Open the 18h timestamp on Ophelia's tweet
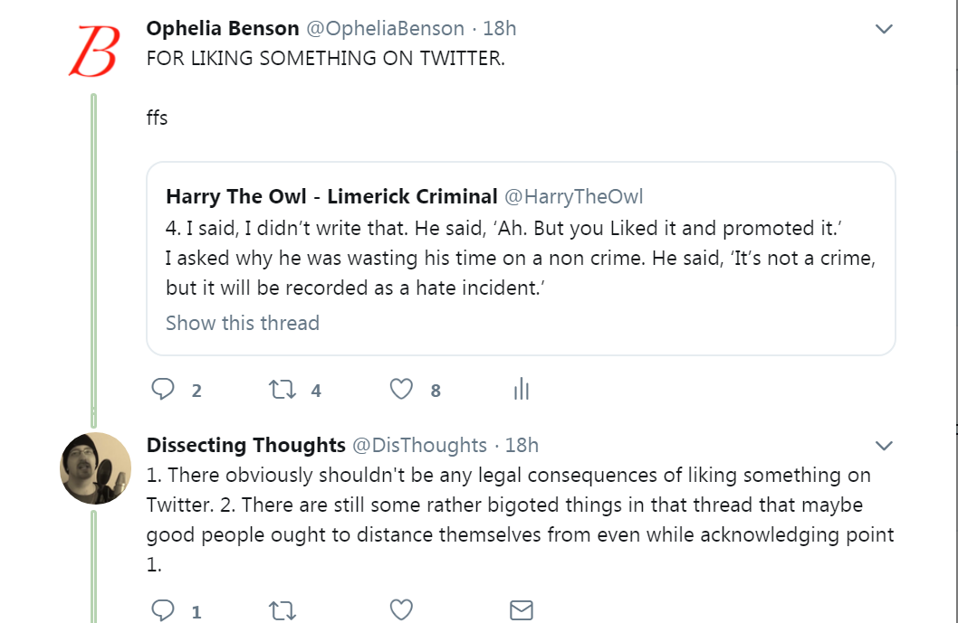 (x=500, y=28)
